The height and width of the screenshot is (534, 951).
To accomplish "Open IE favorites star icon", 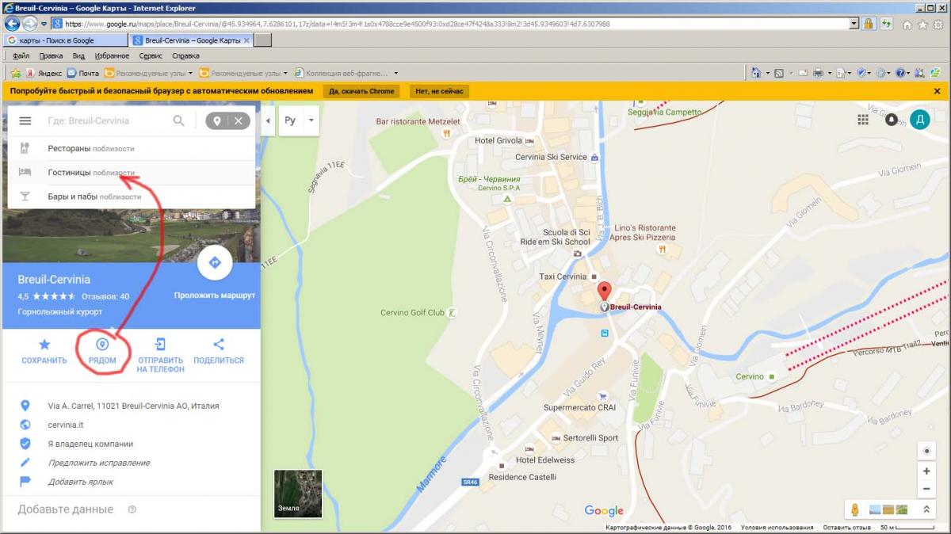I will 923,25.
